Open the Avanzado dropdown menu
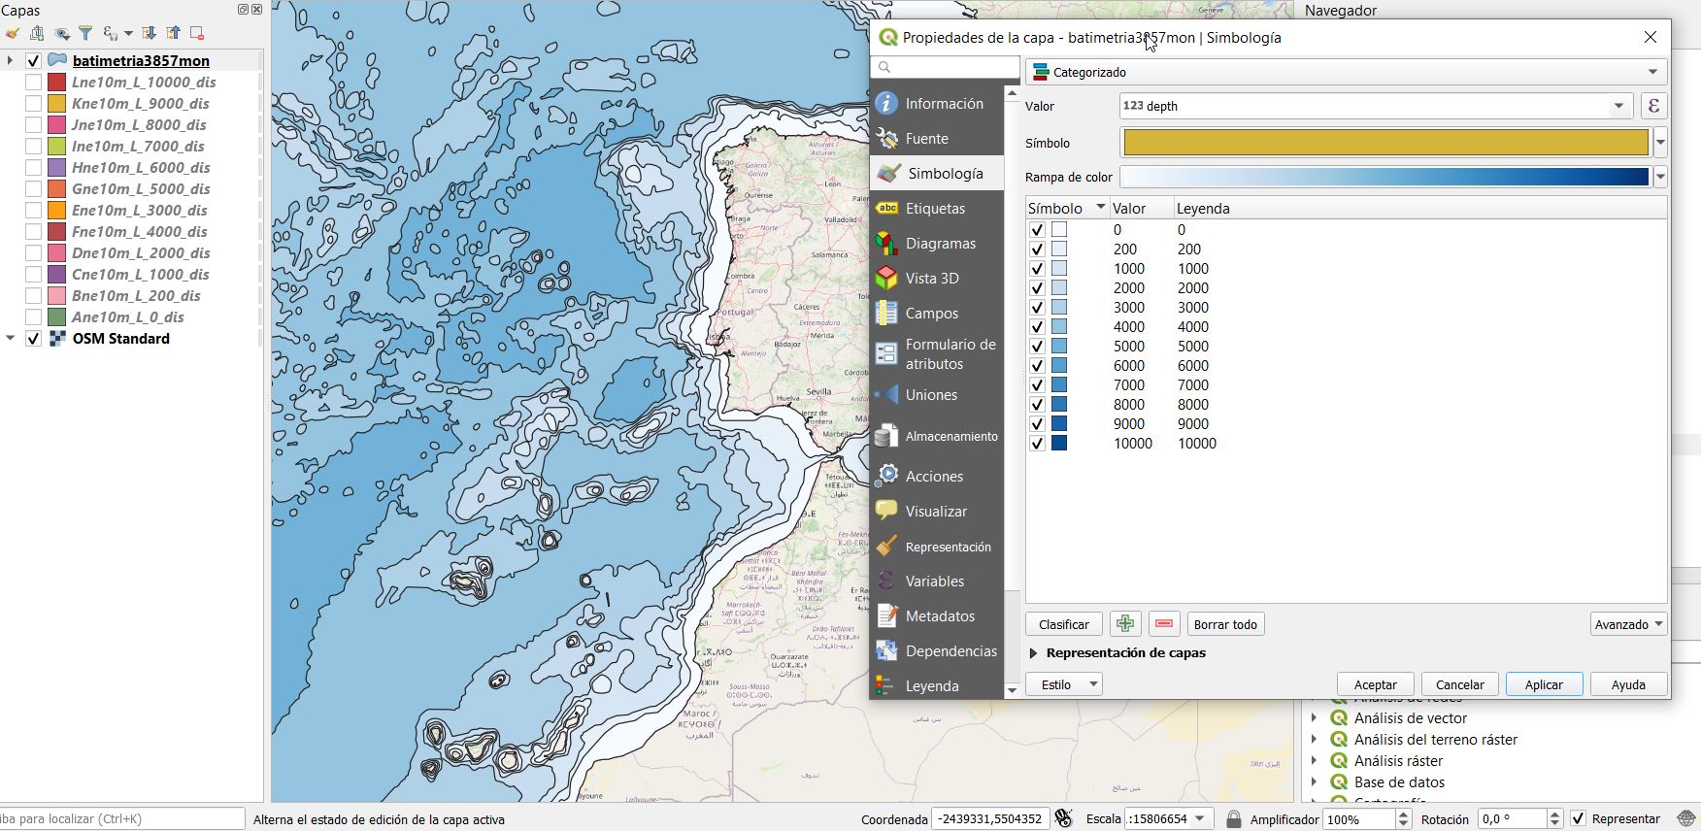 1628,624
